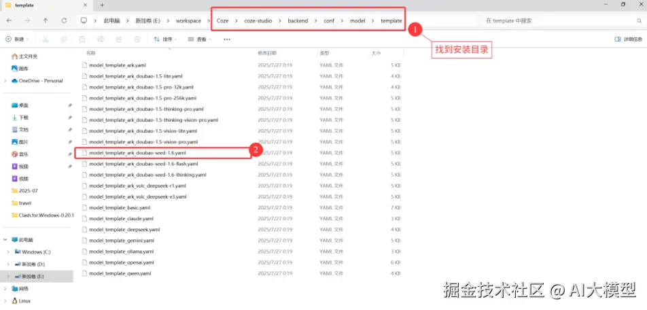
Task: Toggle the 详细信息 details pane
Action: point(629,39)
